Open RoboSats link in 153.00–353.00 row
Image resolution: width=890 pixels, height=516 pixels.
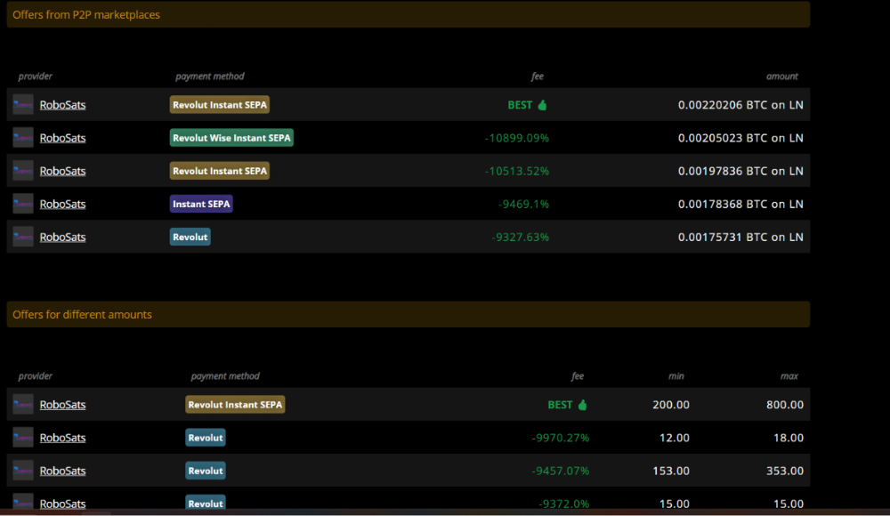tap(62, 471)
